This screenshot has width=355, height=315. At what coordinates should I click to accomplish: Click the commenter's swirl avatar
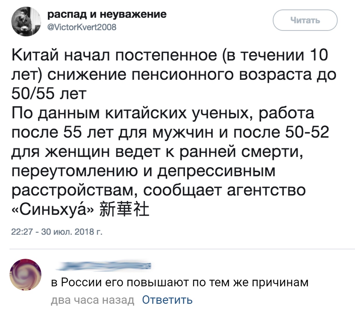pyautogui.click(x=25, y=275)
